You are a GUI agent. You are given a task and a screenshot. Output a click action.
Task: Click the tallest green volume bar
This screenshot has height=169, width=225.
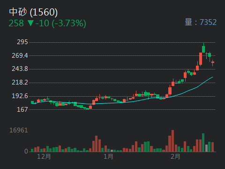[203, 143]
